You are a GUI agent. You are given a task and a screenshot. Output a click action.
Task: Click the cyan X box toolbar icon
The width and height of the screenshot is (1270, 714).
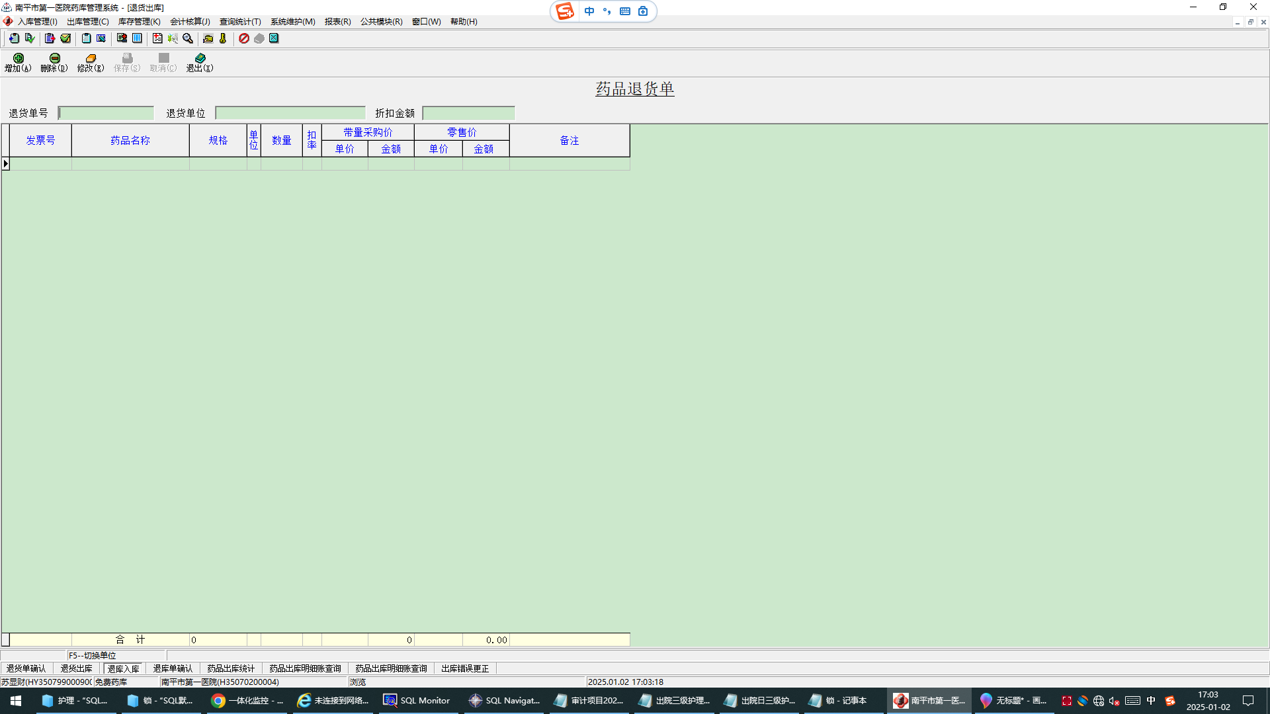[x=274, y=38]
